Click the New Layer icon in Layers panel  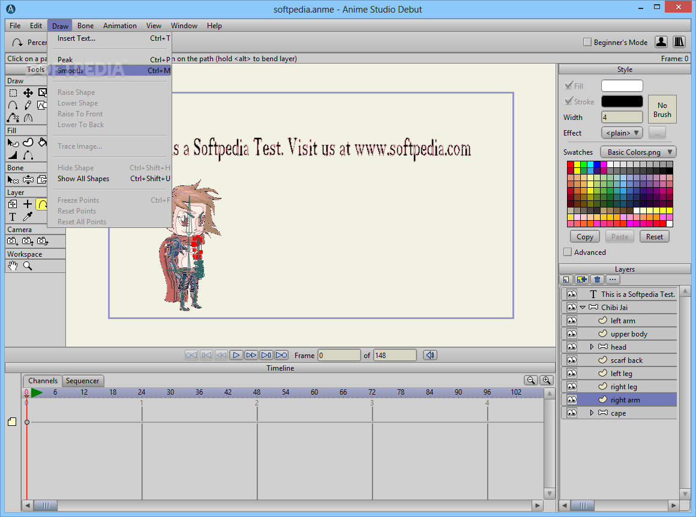[x=566, y=279]
